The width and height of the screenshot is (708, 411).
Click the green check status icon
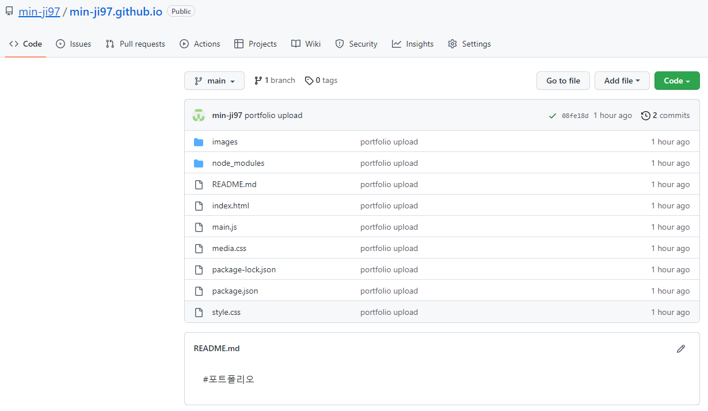(553, 116)
